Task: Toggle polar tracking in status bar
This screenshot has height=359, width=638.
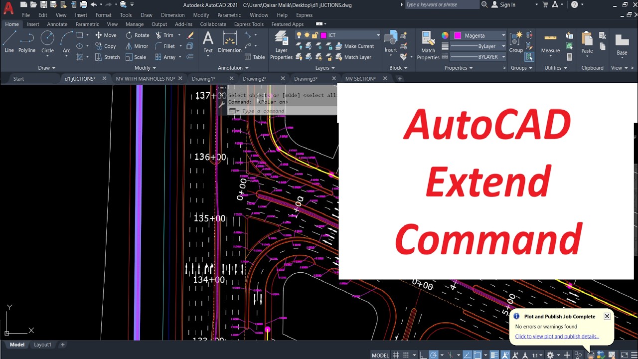Action: click(433, 355)
